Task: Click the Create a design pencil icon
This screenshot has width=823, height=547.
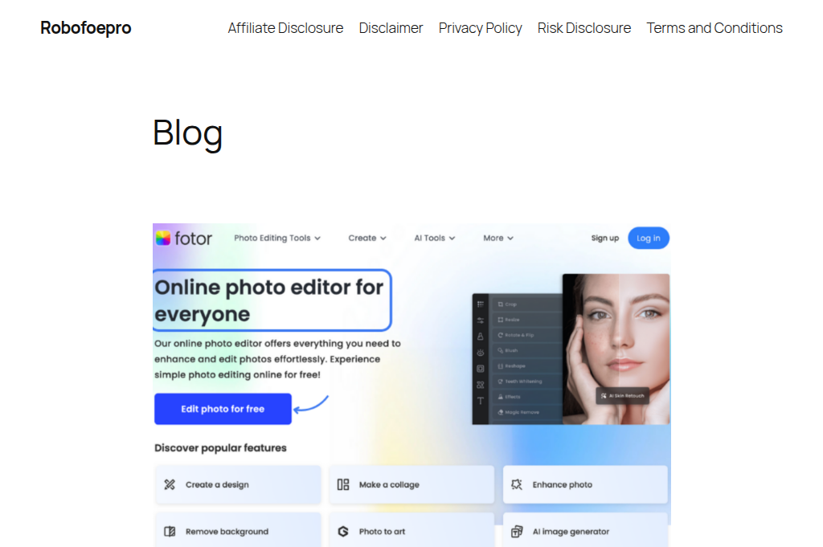Action: (170, 484)
